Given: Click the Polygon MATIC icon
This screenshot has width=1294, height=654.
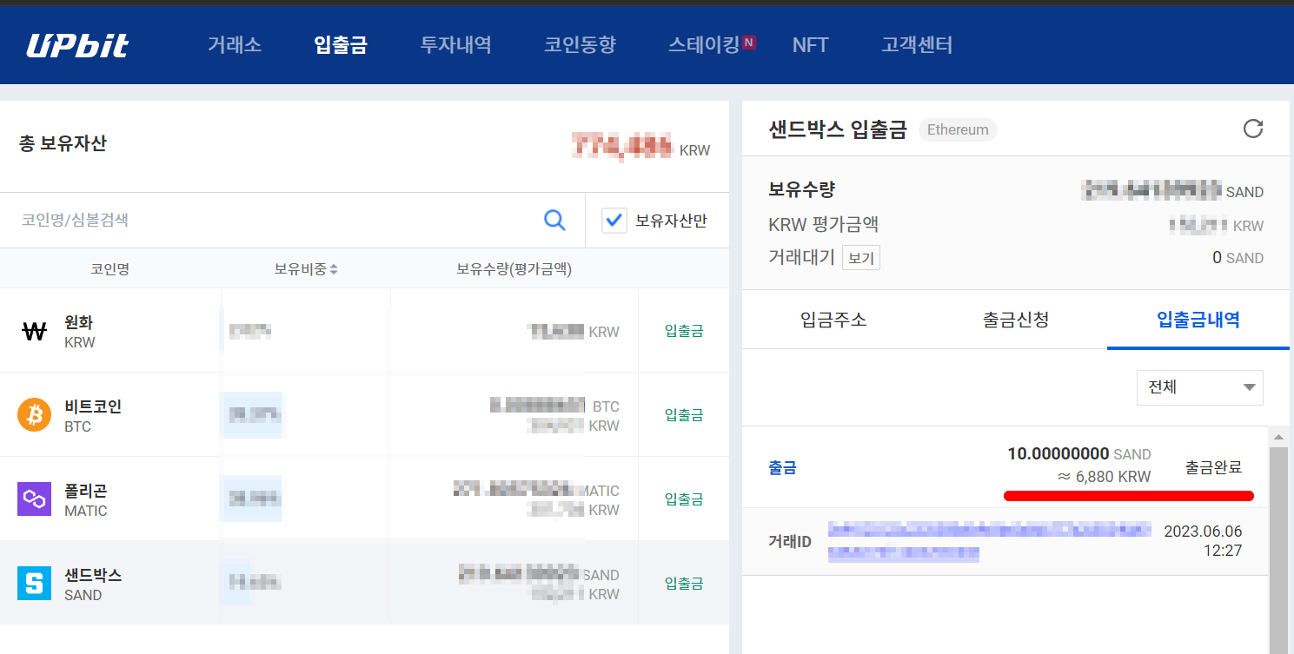Looking at the screenshot, I should tap(35, 499).
